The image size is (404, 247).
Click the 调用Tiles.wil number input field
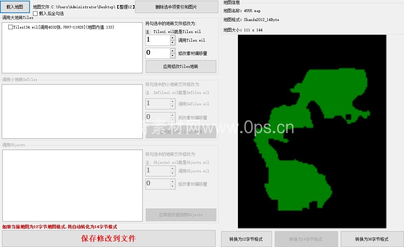coord(158,40)
